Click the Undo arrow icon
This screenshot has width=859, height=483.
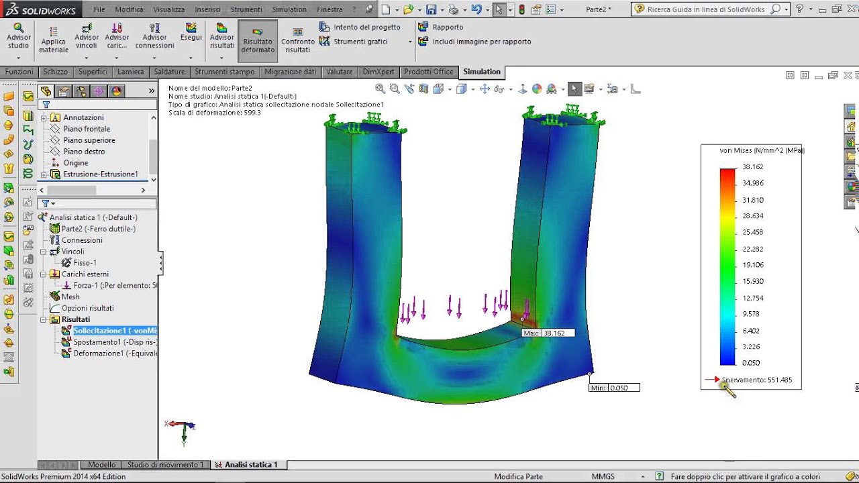(476, 9)
